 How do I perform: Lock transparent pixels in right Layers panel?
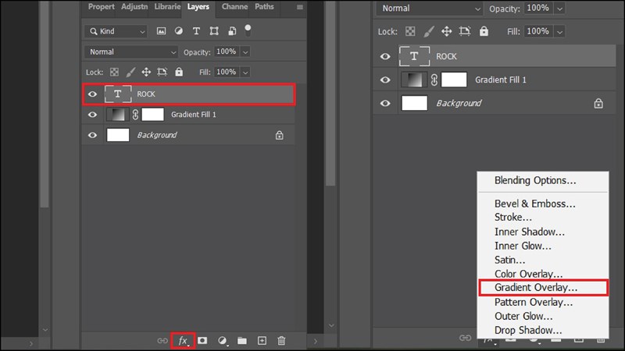tap(410, 31)
